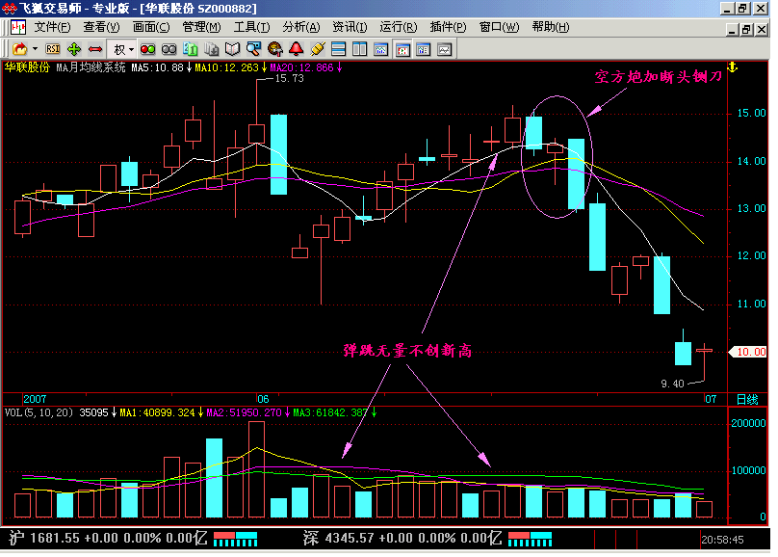
Task: Open the 权 adjustment dropdown
Action: click(123, 49)
